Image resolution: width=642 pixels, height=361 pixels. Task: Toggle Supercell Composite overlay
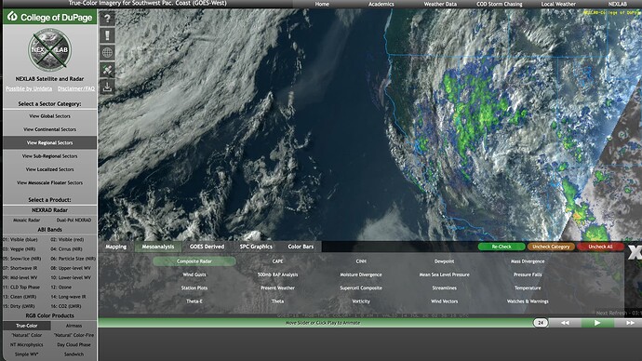(361, 288)
